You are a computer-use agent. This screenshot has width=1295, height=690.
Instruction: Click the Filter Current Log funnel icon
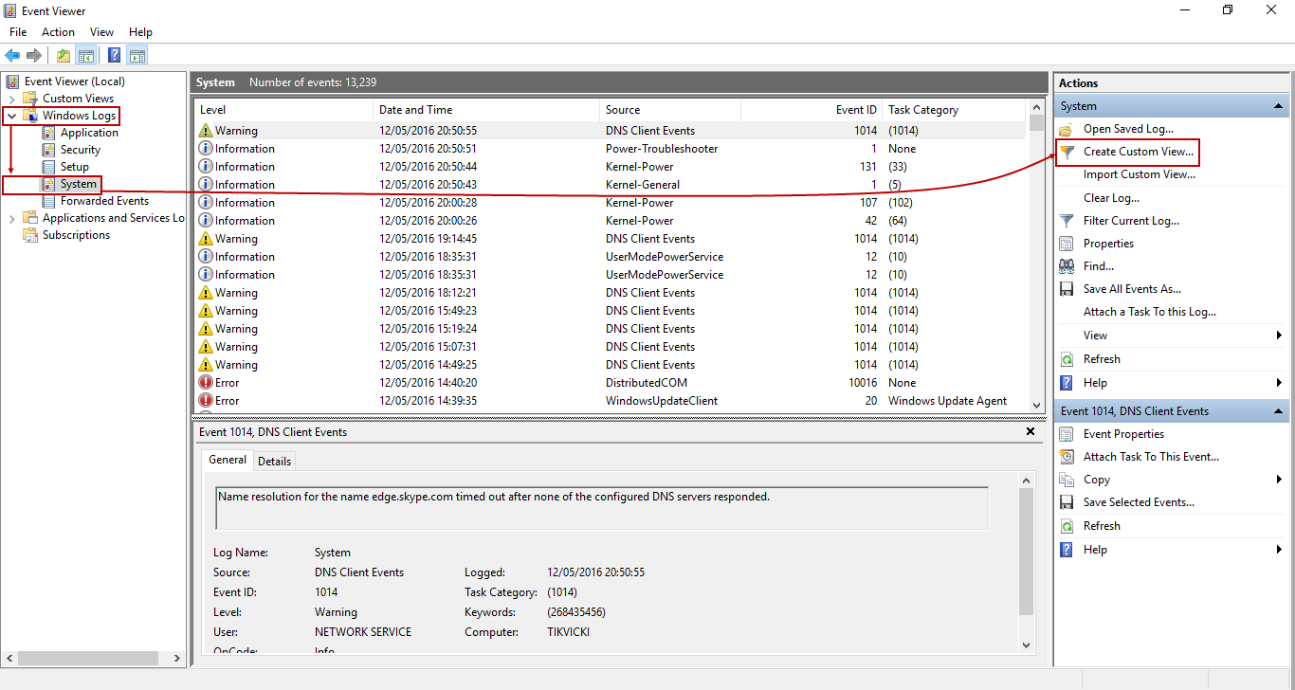tap(1067, 221)
